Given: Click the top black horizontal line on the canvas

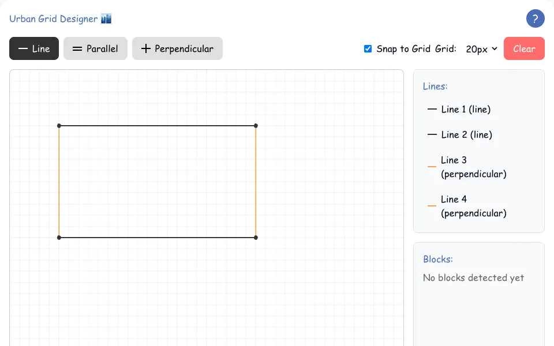Looking at the screenshot, I should [x=157, y=126].
